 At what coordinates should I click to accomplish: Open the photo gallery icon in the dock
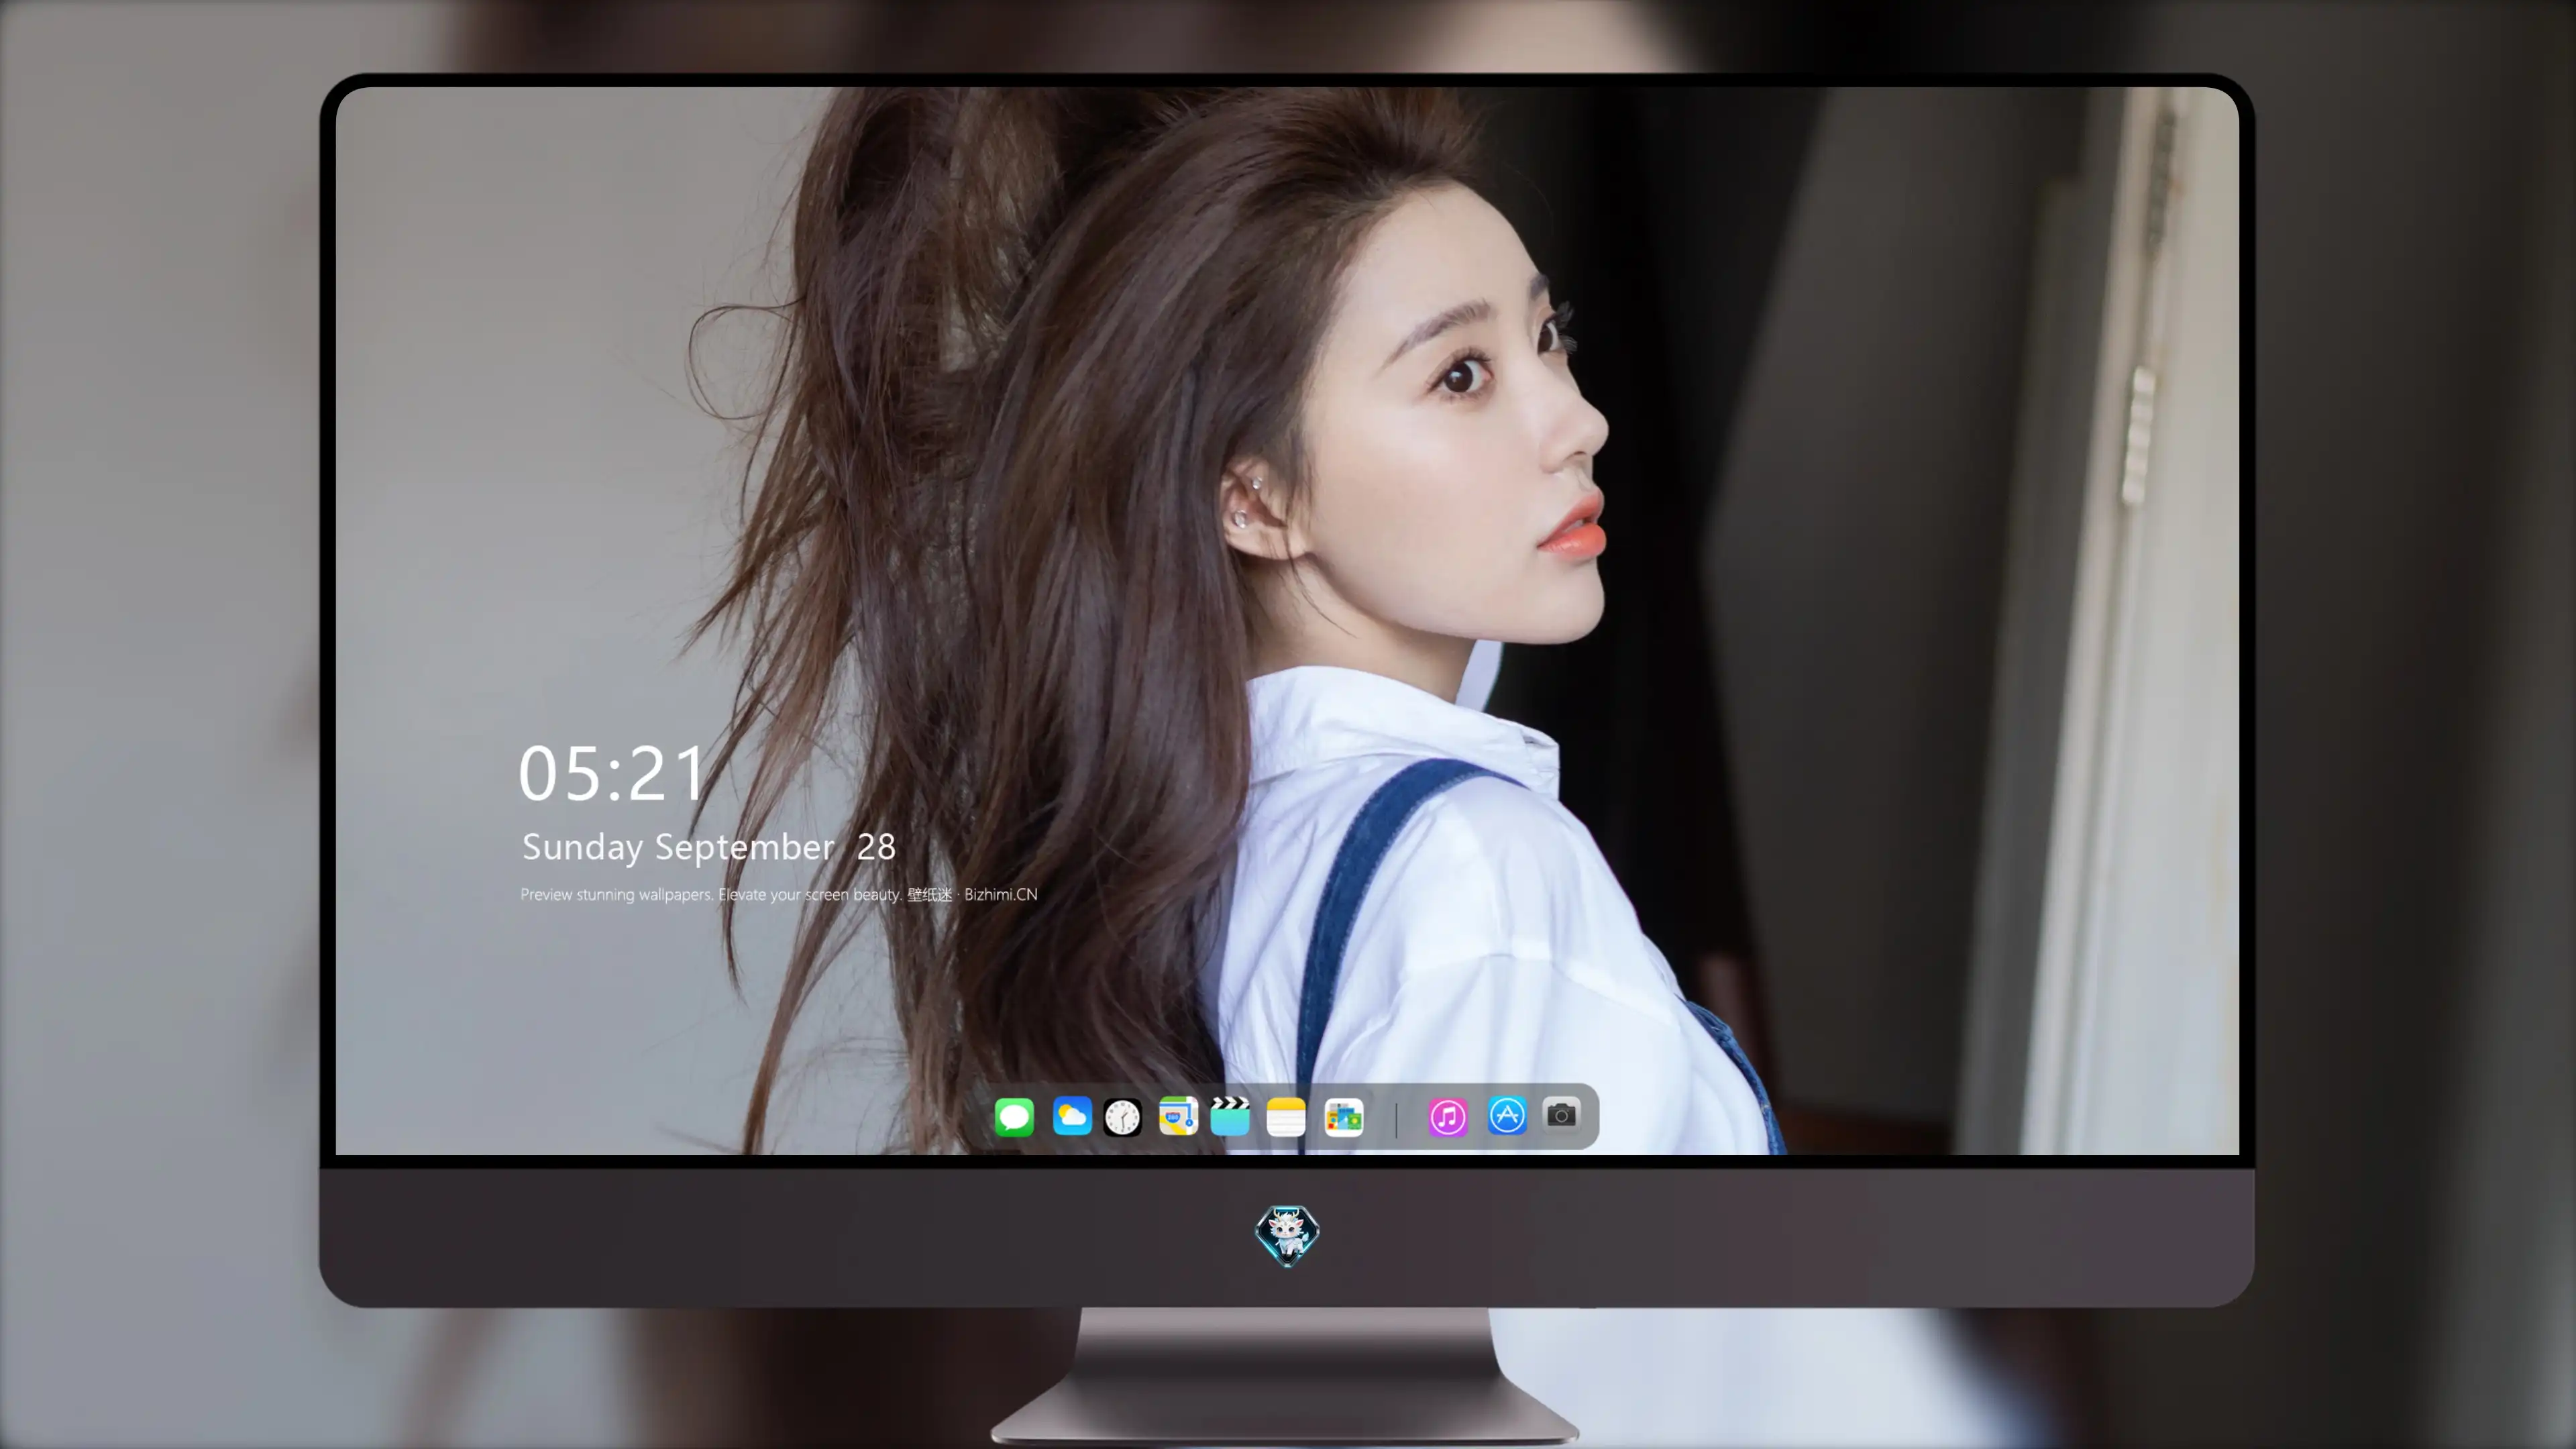pos(1344,1117)
